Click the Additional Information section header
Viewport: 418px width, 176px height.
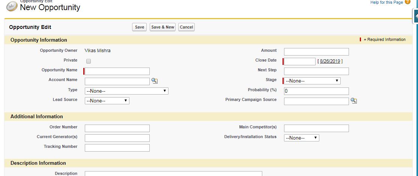[37, 117]
